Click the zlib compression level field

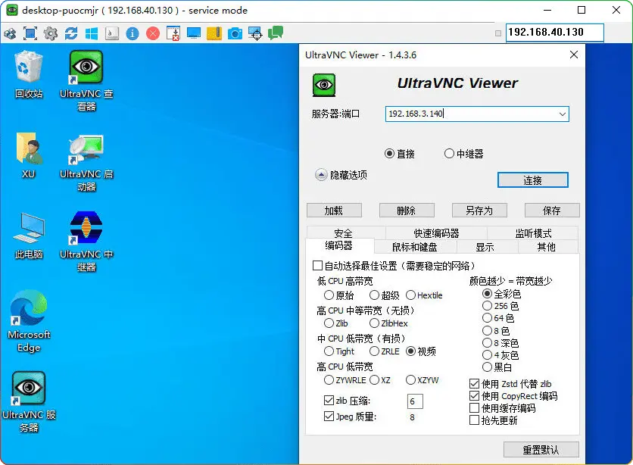point(415,401)
